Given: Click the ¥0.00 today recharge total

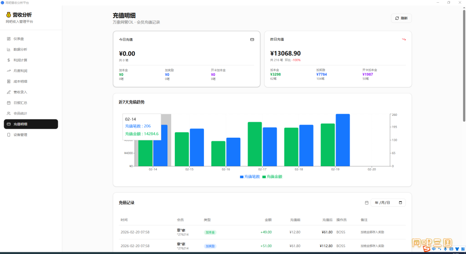Looking at the screenshot, I should (127, 54).
